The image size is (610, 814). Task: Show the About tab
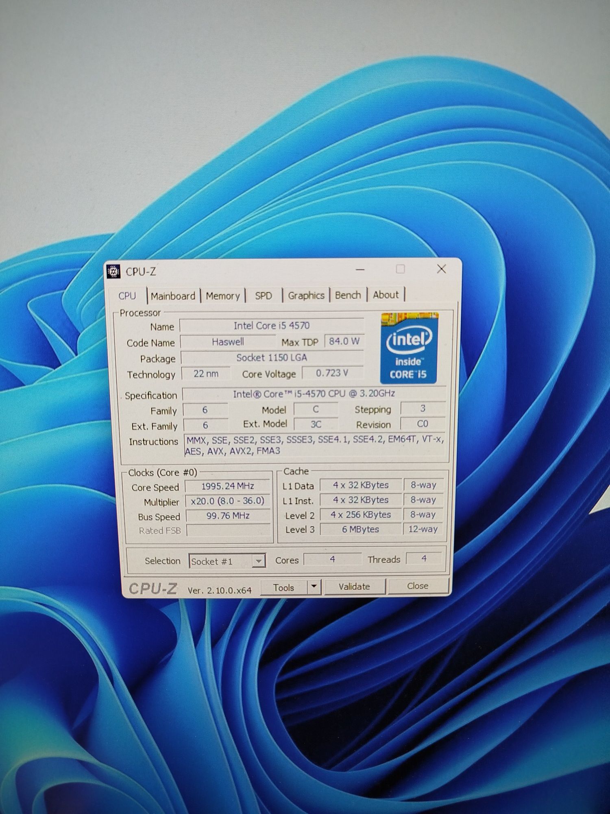coord(386,294)
